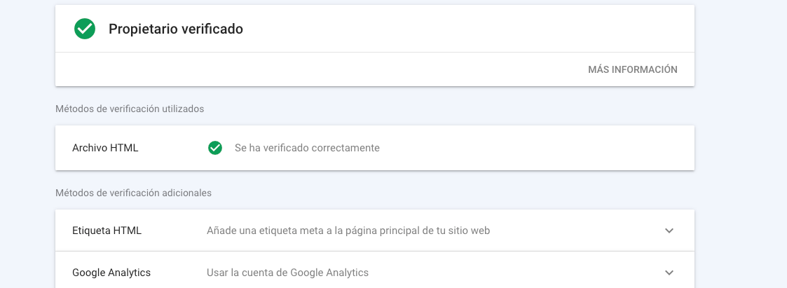Click the footer strip of the Propietario verificado card

click(x=321, y=69)
